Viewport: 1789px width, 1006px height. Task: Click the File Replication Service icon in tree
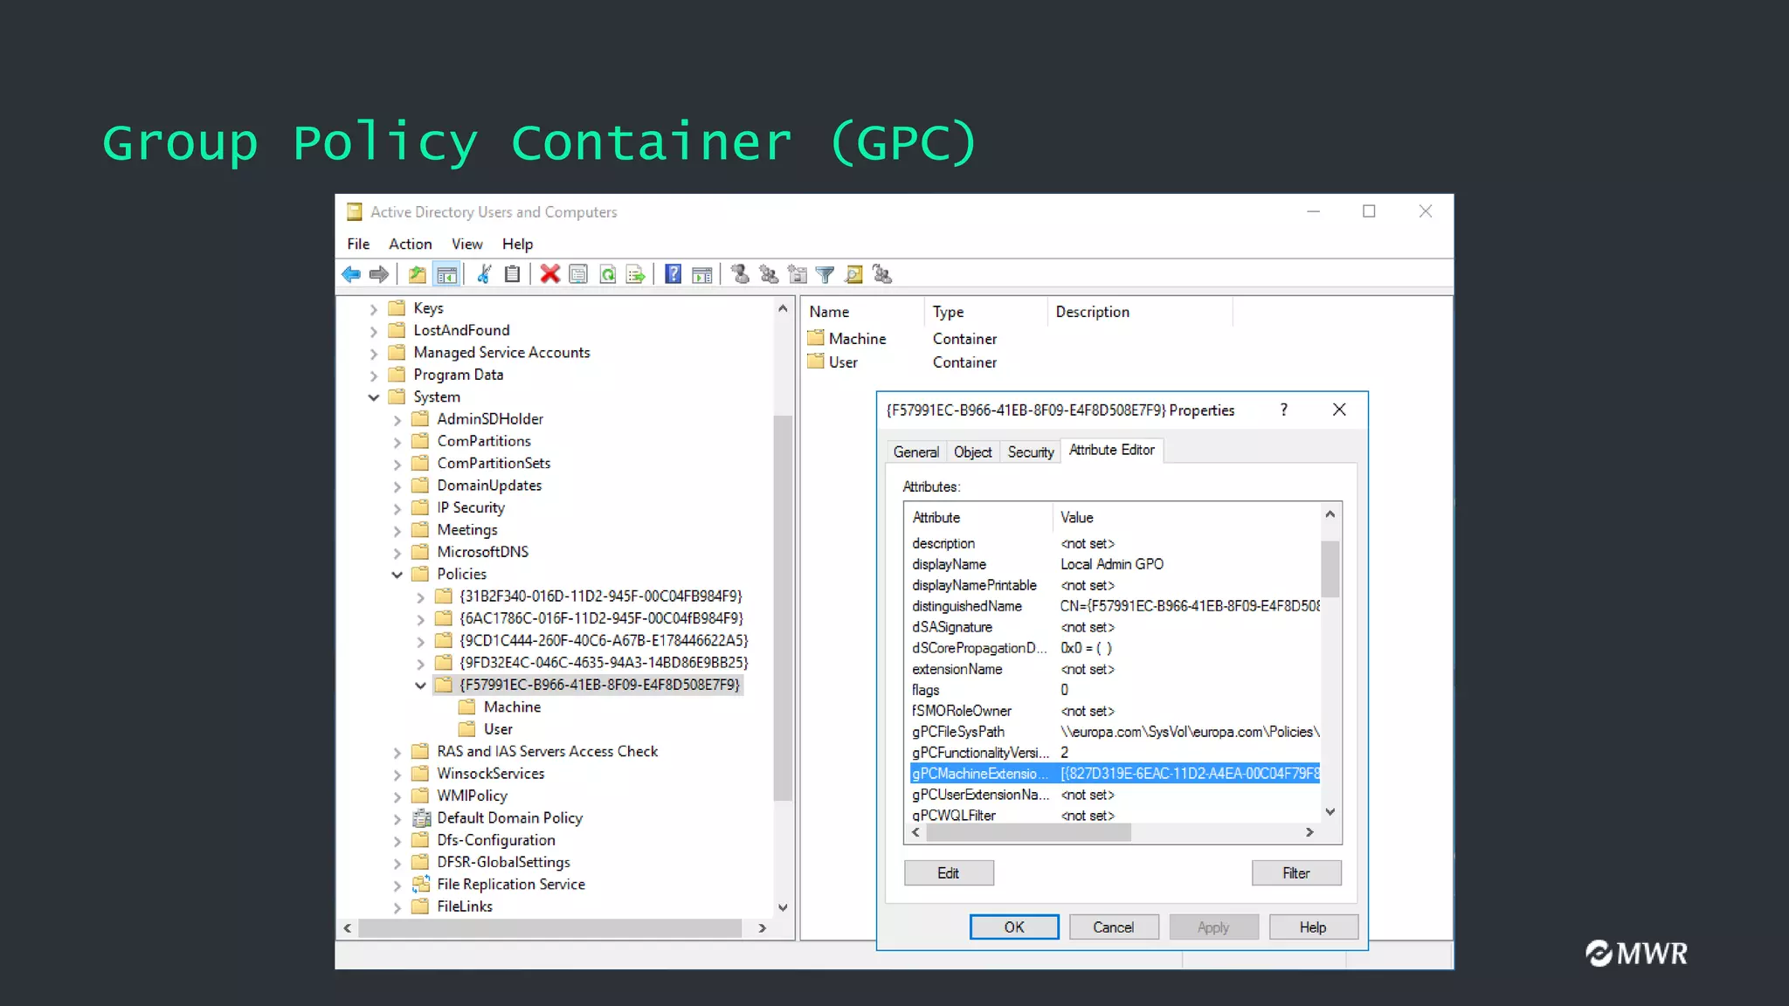click(x=421, y=885)
